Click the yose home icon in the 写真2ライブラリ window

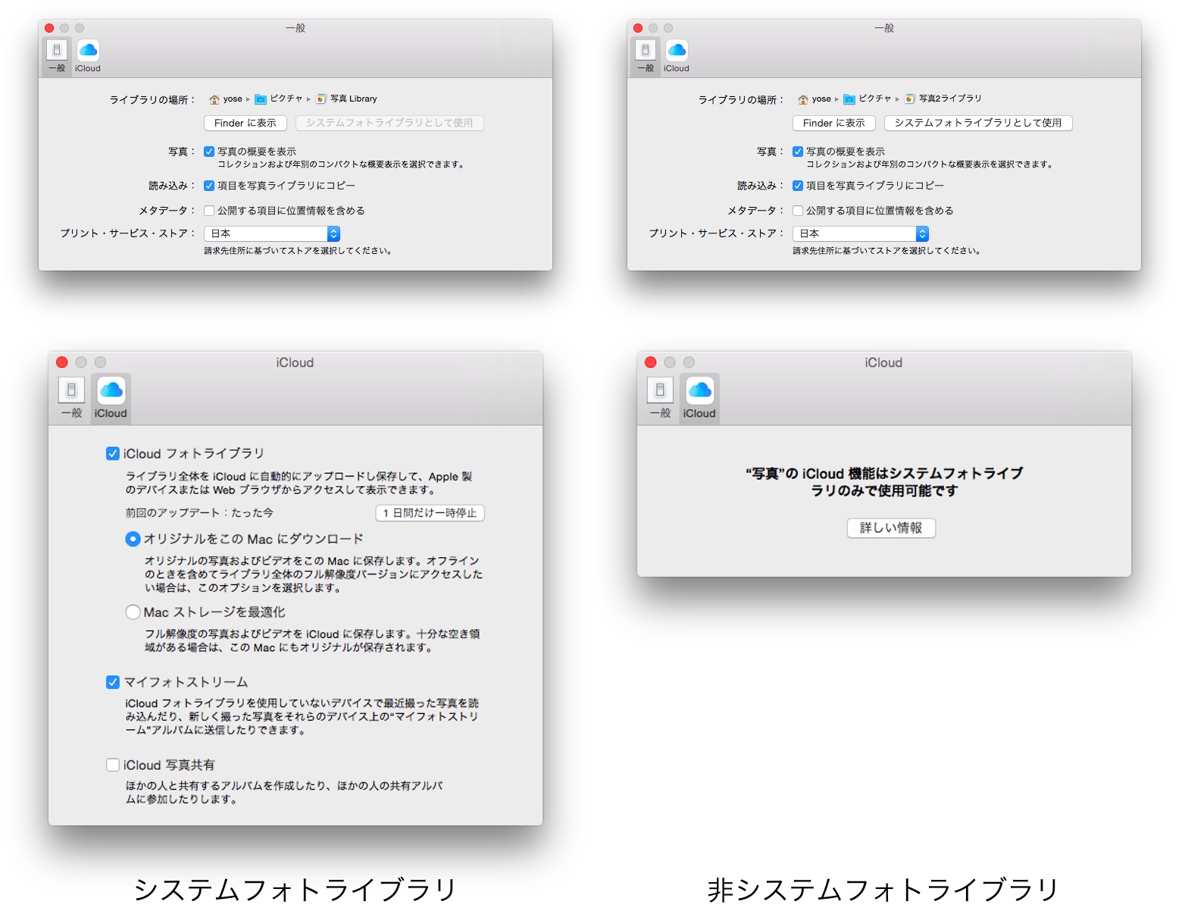click(x=803, y=99)
